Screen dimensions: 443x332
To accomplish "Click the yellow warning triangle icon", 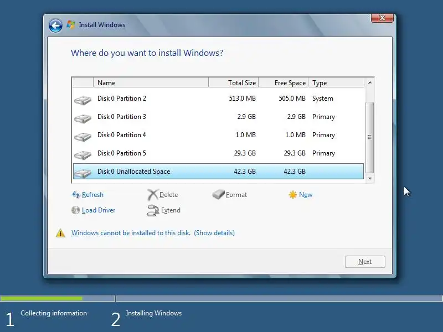I will pos(60,233).
